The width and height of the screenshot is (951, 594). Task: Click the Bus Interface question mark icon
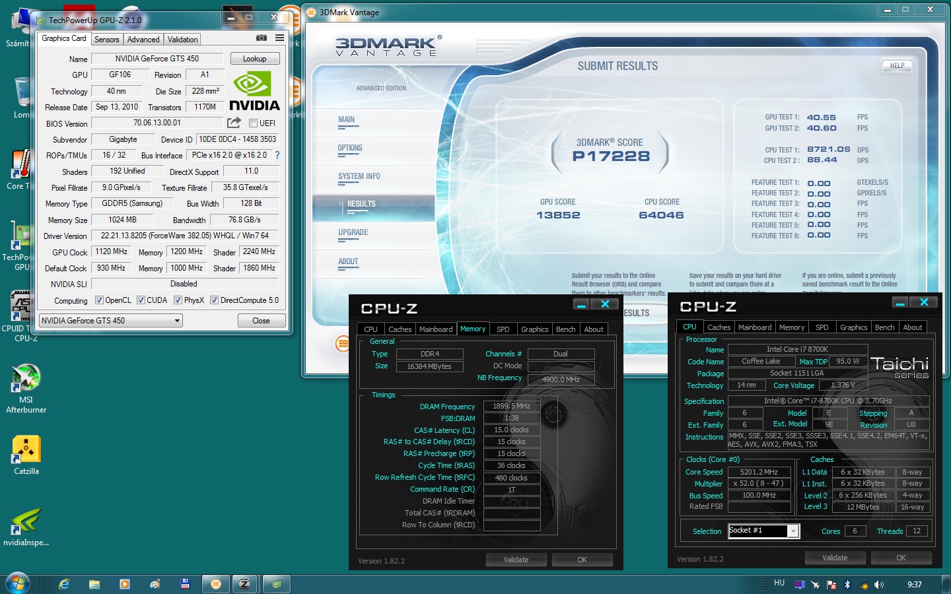coord(277,155)
